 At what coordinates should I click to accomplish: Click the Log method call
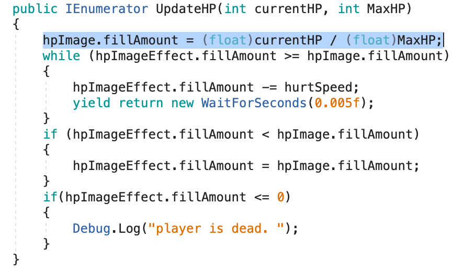(129, 229)
